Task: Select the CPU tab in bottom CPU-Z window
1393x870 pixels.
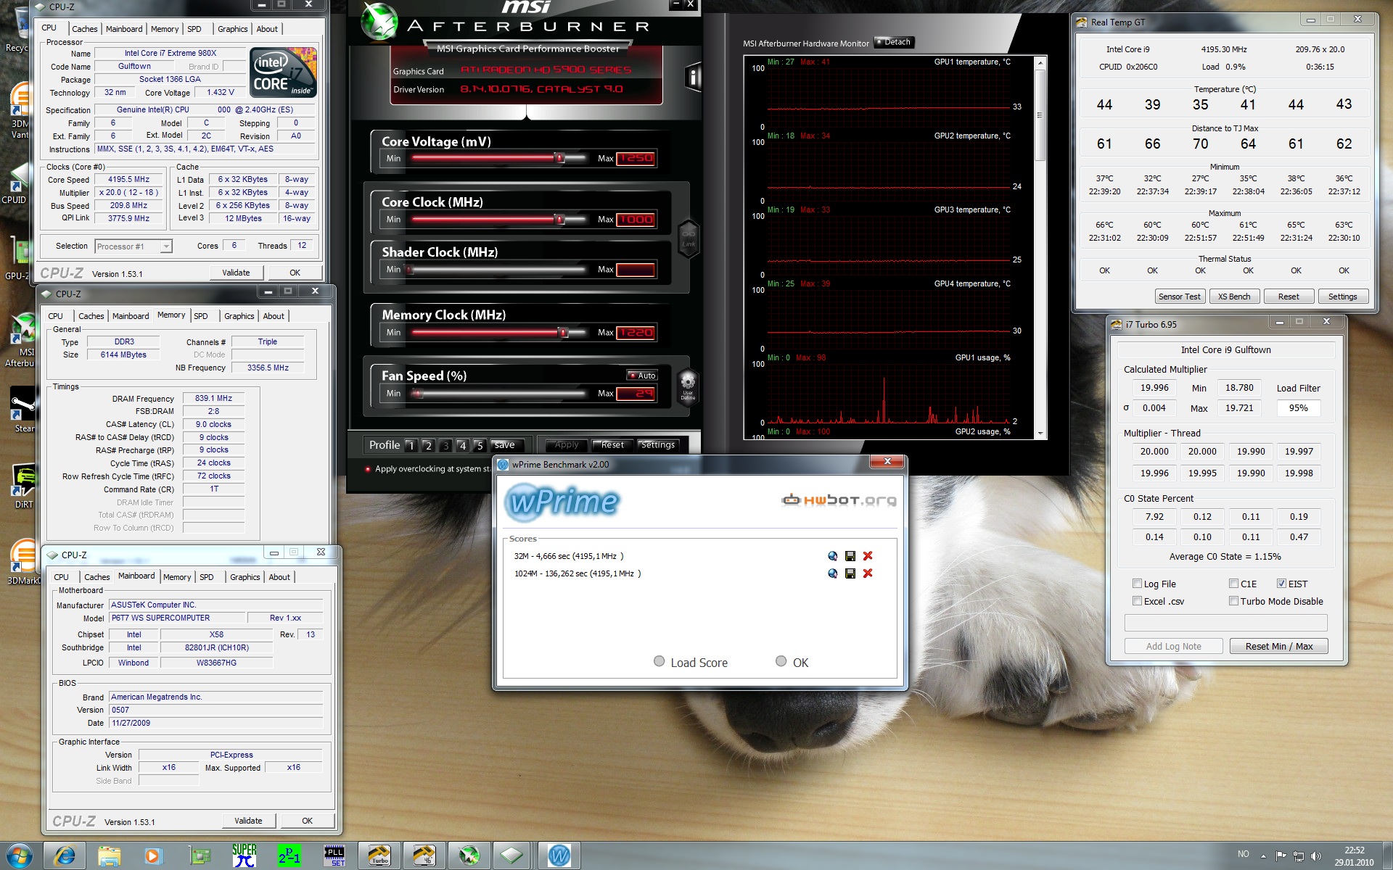Action: pos(62,577)
